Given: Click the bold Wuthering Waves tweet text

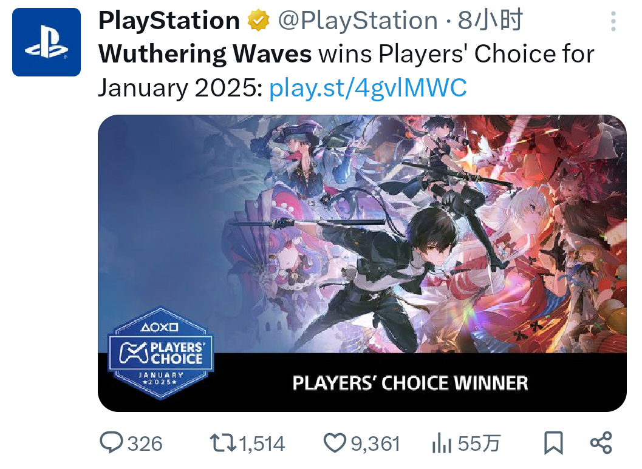Looking at the screenshot, I should coord(205,55).
